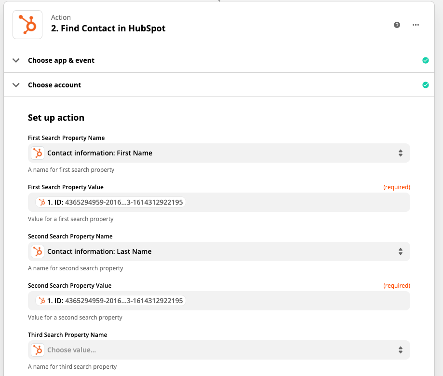
Task: Click sort arrows of Second Search Property Name
Action: 400,251
